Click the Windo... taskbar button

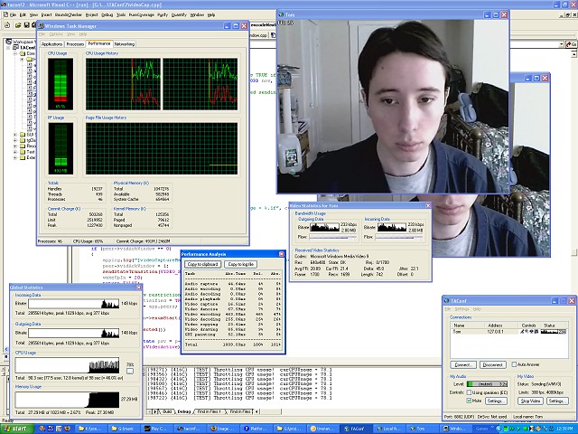click(x=457, y=429)
